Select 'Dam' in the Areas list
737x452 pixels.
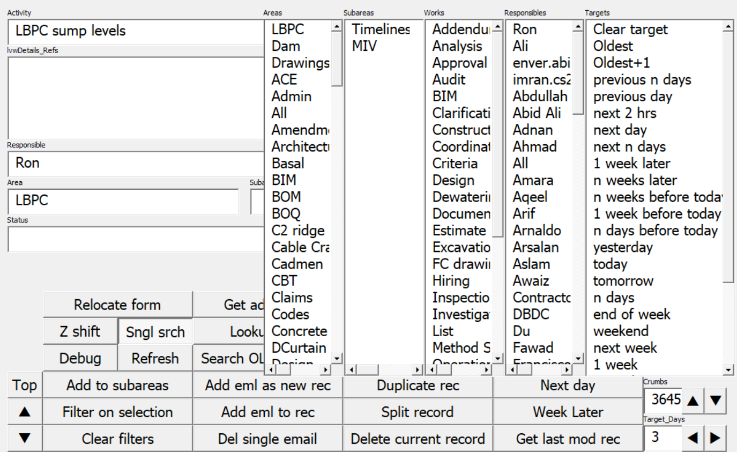point(286,47)
